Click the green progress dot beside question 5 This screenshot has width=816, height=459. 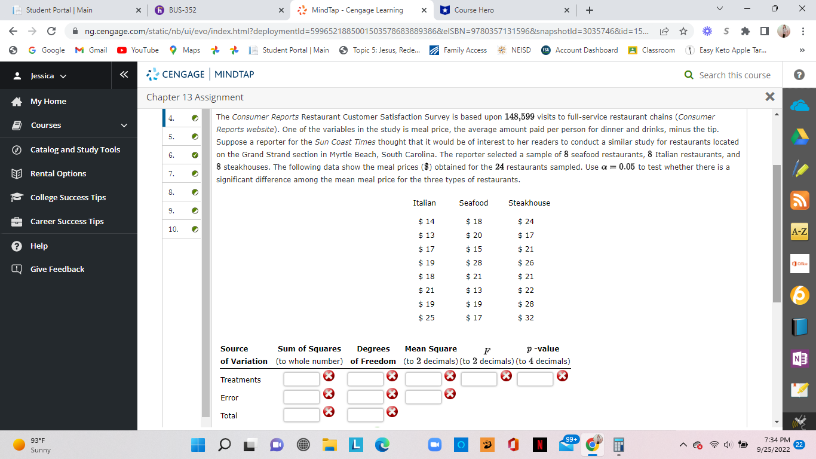195,136
